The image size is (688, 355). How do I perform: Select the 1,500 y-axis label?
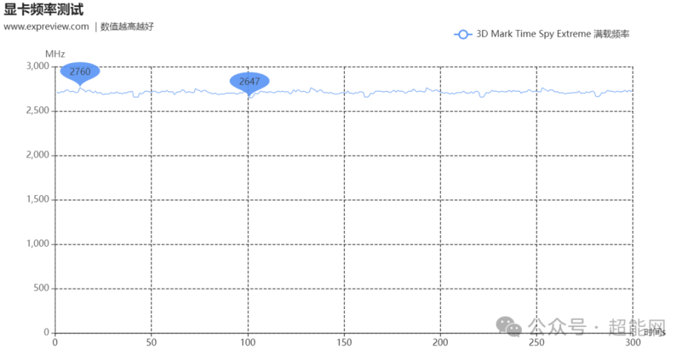(38, 199)
